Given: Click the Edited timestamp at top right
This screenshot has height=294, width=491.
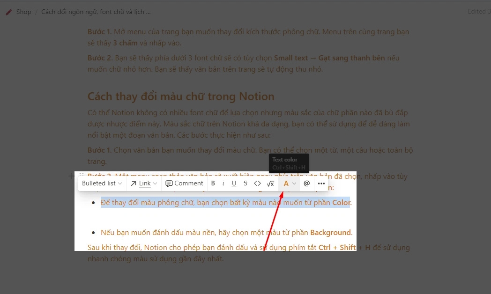Looking at the screenshot, I should click(x=479, y=11).
